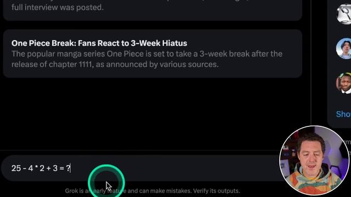Viewport: 351px width, 197px height.
Task: Click 'Verify its outputs.' in the disclaimer
Action: tap(217, 191)
